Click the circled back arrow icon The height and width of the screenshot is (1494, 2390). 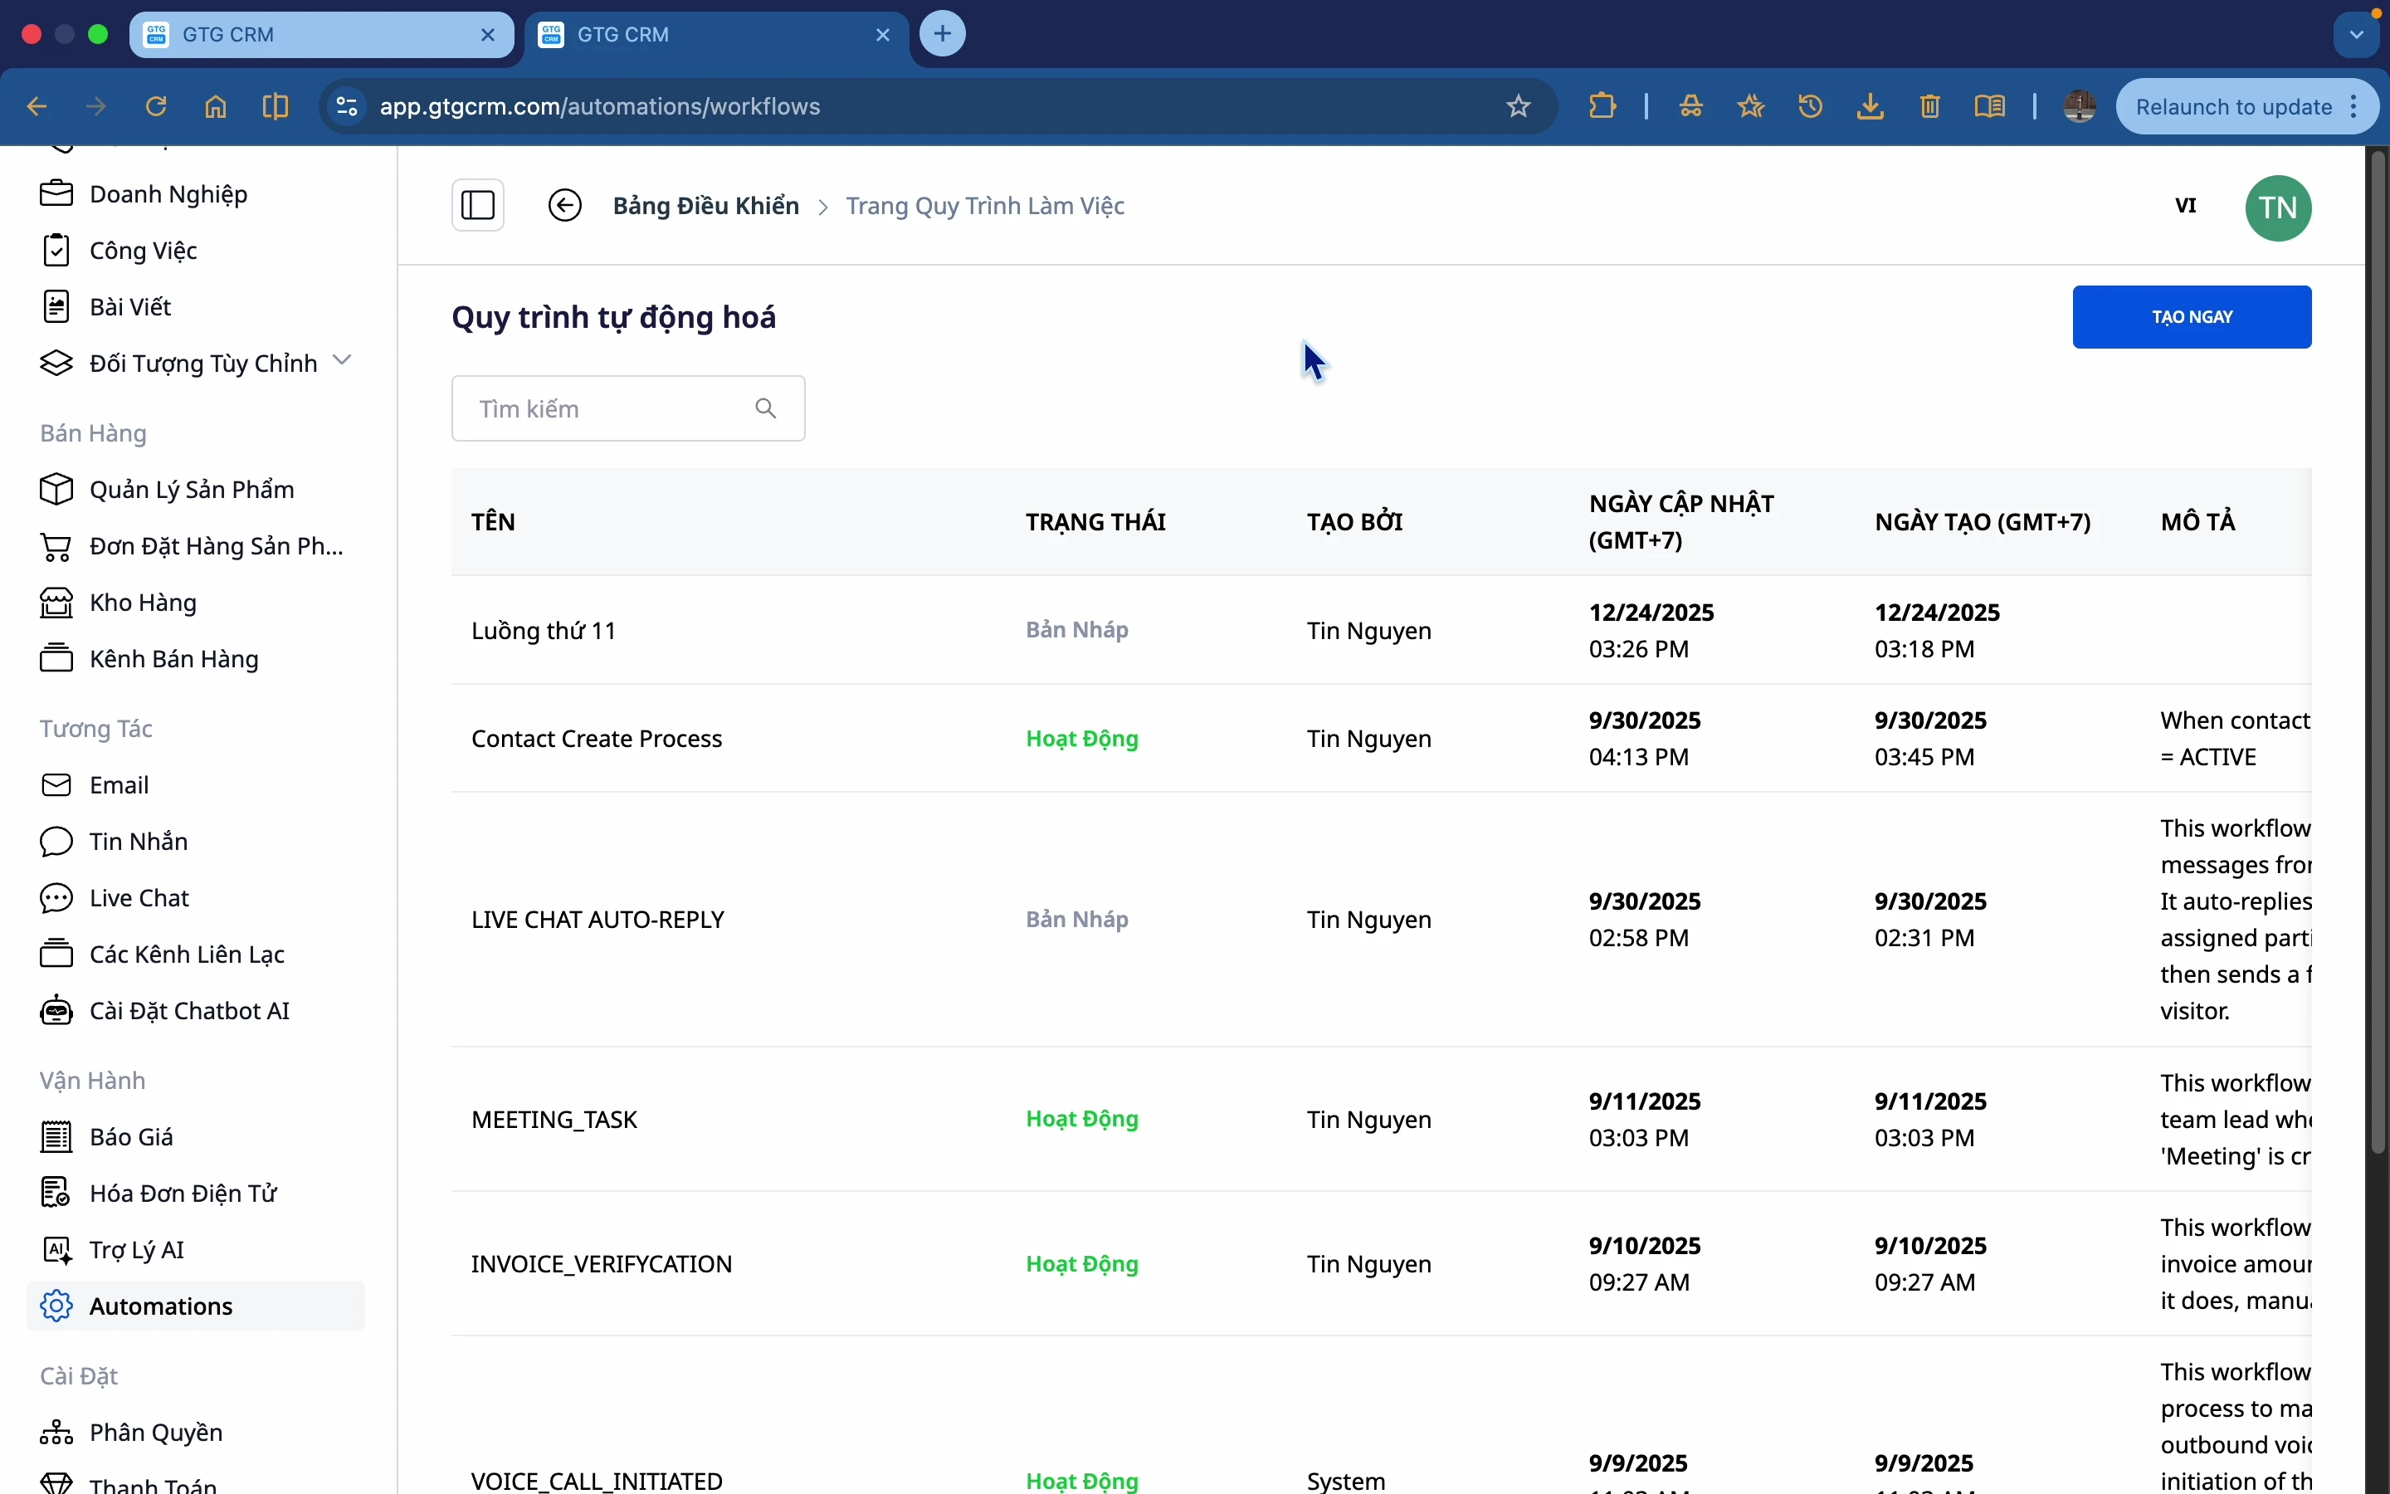(565, 206)
